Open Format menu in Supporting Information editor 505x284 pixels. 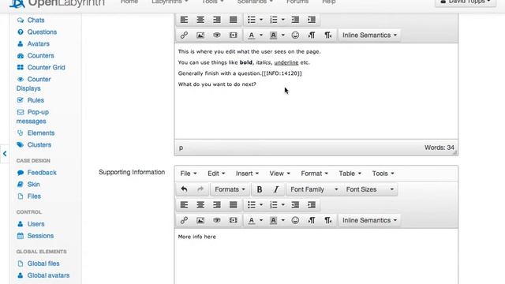tap(314, 174)
